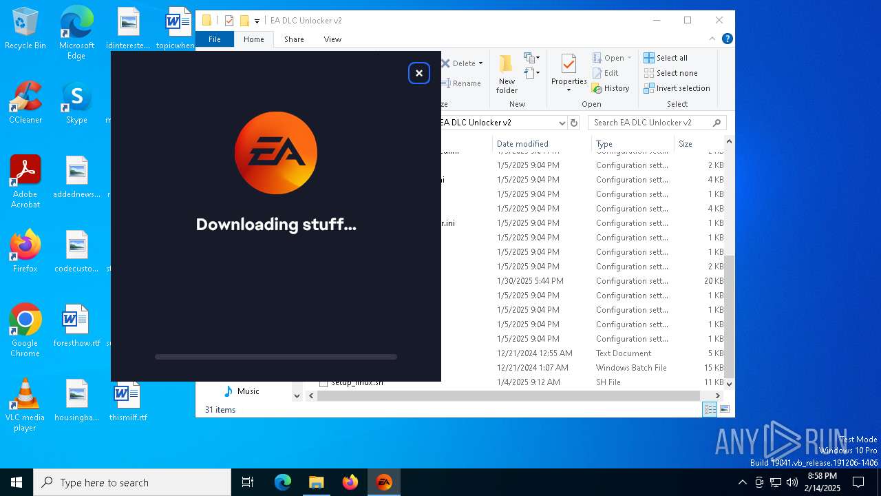Show hidden system tray icons

pyautogui.click(x=742, y=482)
